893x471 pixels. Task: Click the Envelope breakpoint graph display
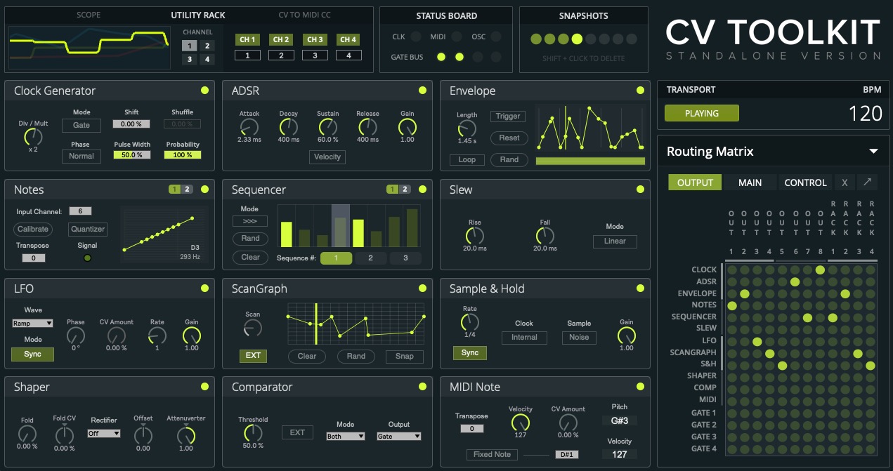pos(590,128)
